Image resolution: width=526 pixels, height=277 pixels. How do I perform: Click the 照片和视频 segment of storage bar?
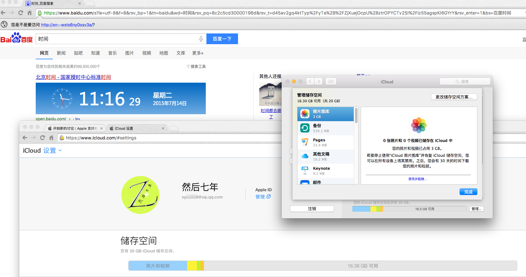(157, 266)
